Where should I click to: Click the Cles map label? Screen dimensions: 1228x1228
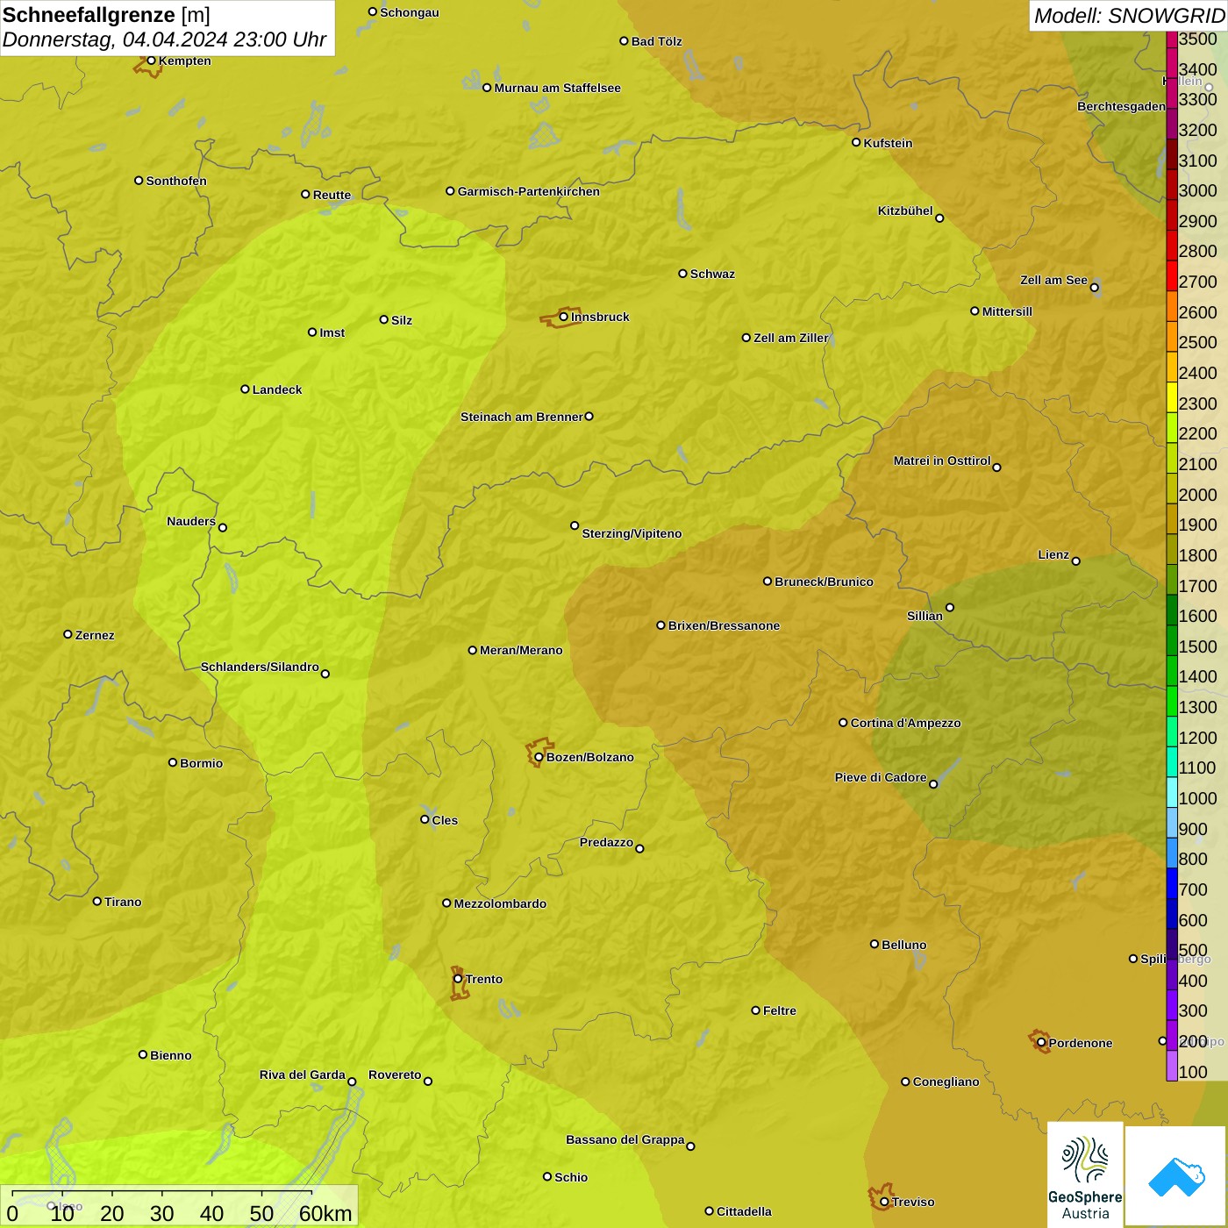(445, 820)
